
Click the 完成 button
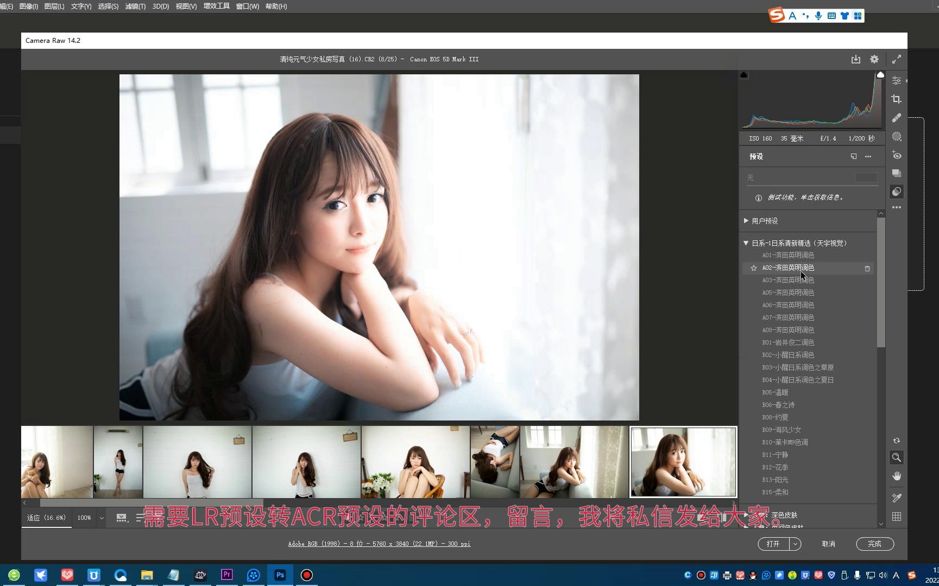coord(874,544)
